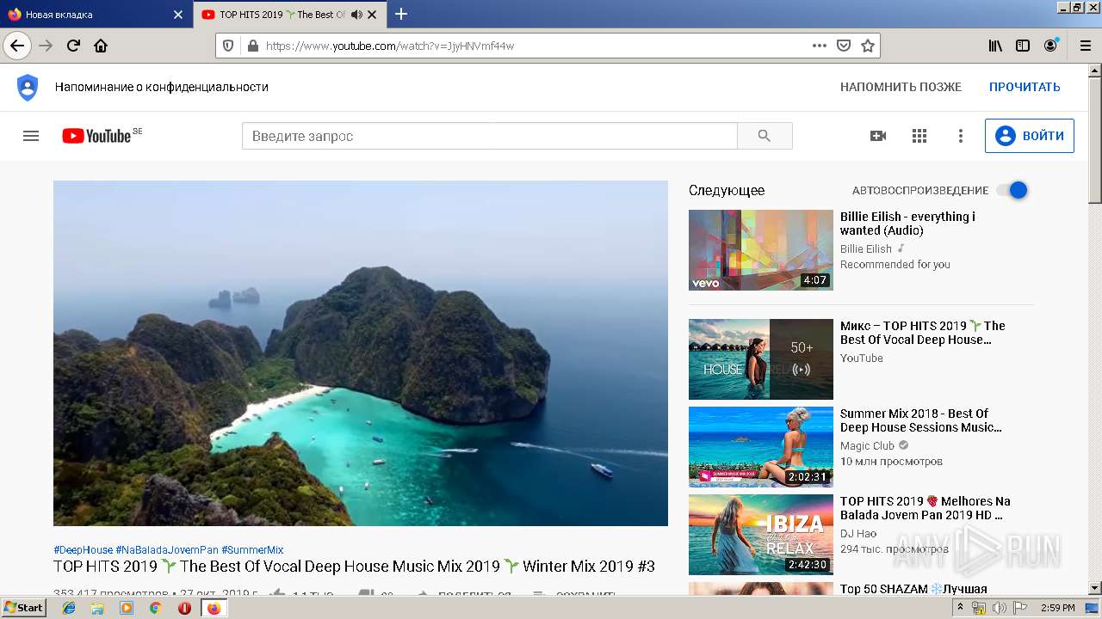Mute the tab using speaker icon
The width and height of the screenshot is (1102, 619).
coord(356,15)
